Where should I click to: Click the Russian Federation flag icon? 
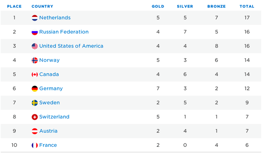[x=34, y=32]
